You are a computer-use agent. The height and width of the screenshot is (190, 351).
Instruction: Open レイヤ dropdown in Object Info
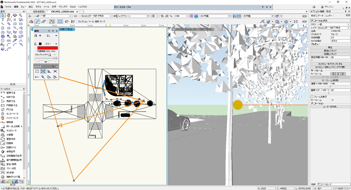(x=333, y=28)
